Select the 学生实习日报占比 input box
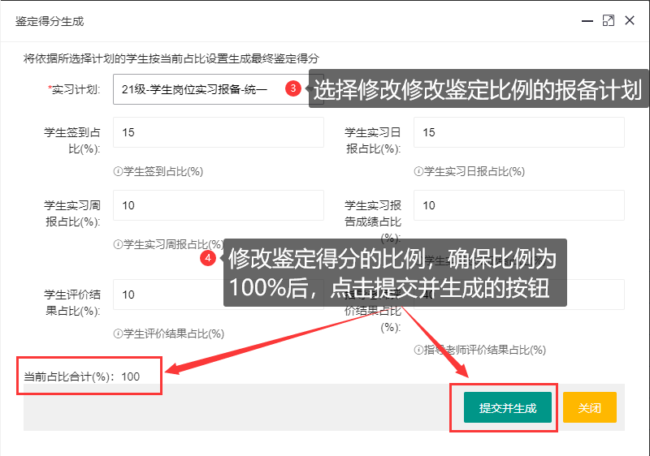 tap(518, 132)
